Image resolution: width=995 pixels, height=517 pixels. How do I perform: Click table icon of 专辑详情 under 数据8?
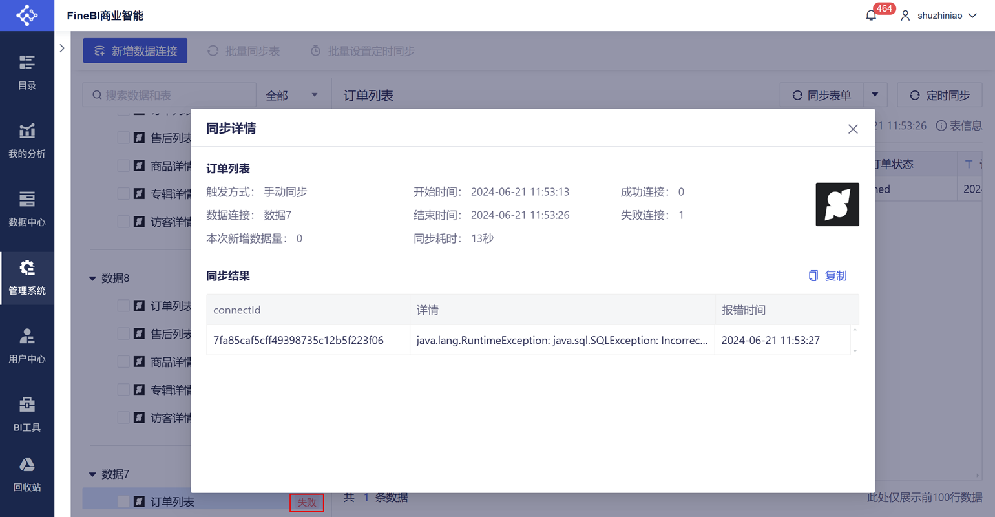(139, 390)
